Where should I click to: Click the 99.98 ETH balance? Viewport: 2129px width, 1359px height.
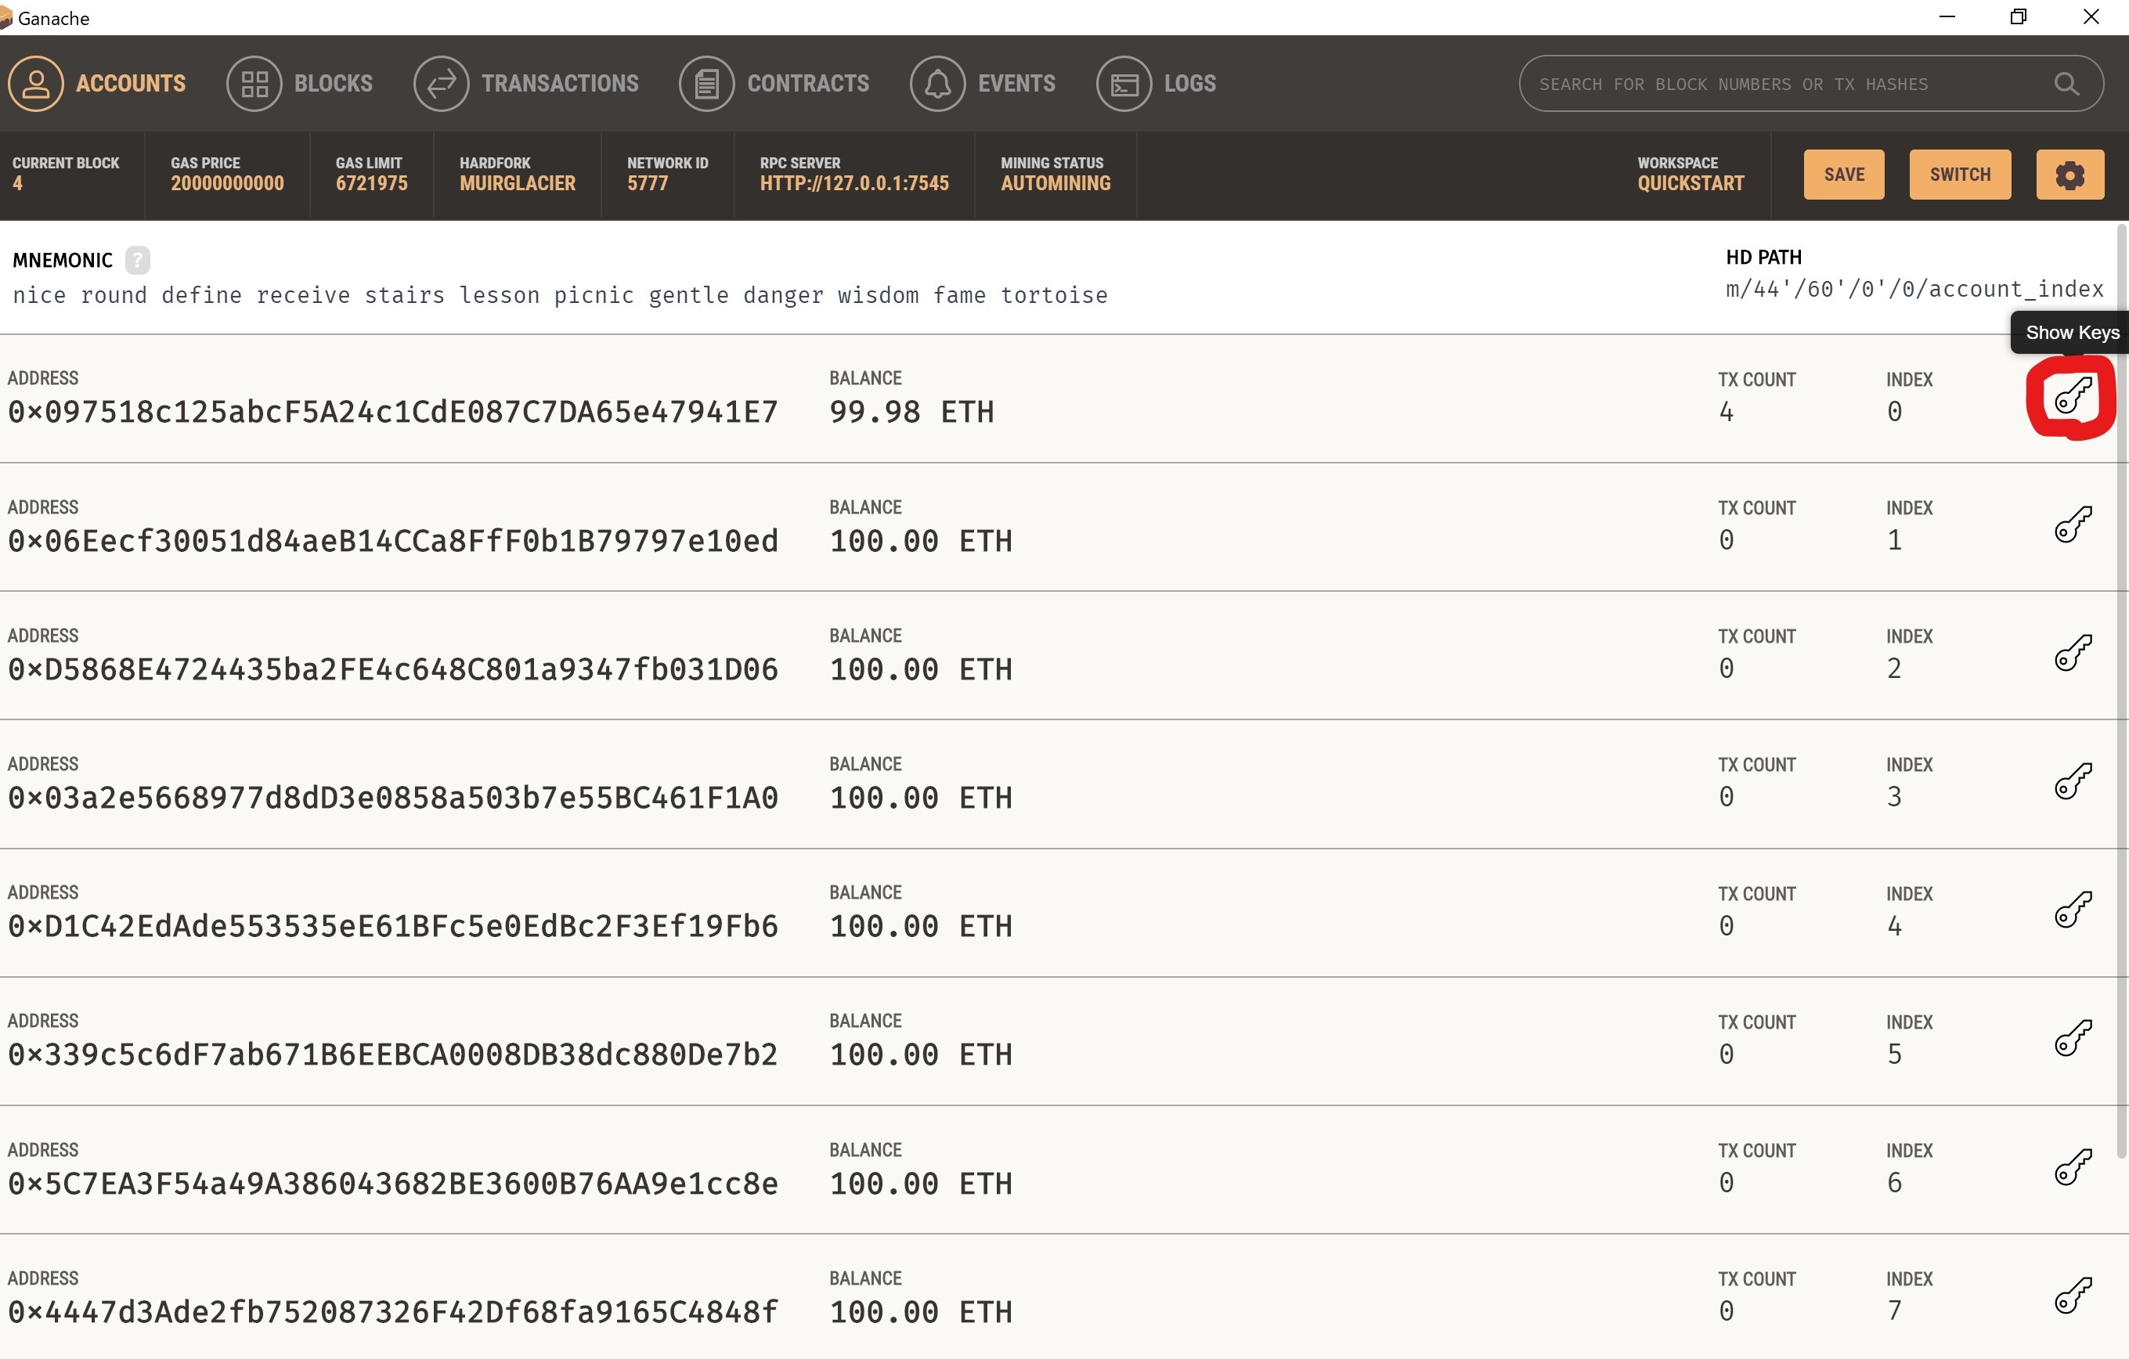point(911,412)
